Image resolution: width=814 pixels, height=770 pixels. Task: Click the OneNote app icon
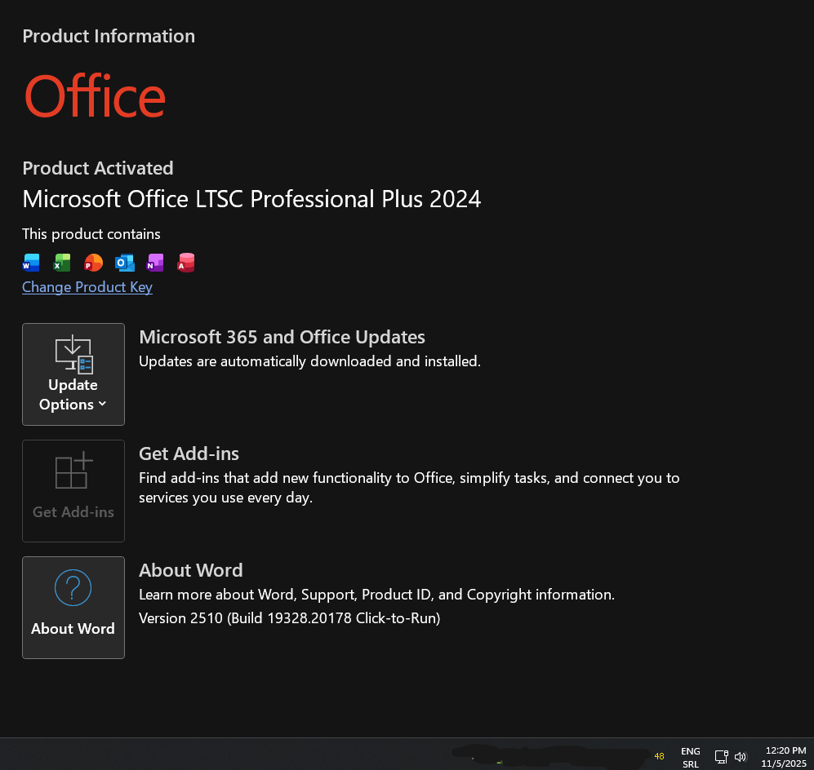[155, 263]
